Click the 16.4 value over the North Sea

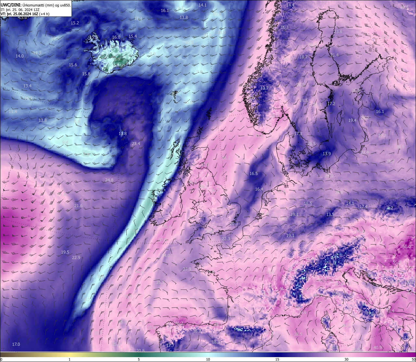(259, 189)
